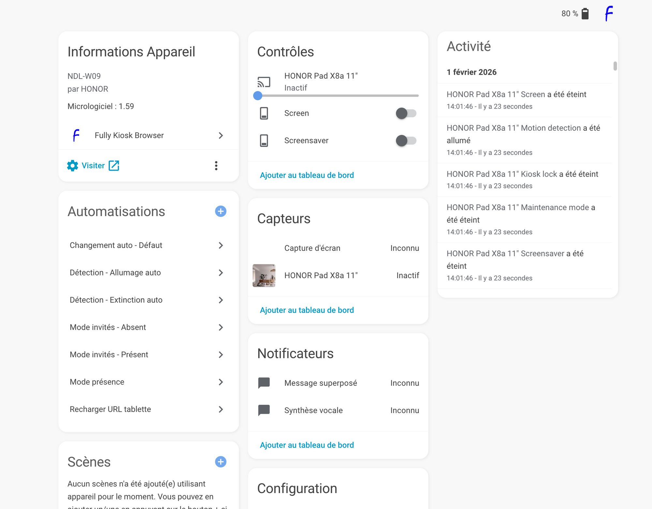
Task: Toggle the Screen switch
Action: coord(406,113)
